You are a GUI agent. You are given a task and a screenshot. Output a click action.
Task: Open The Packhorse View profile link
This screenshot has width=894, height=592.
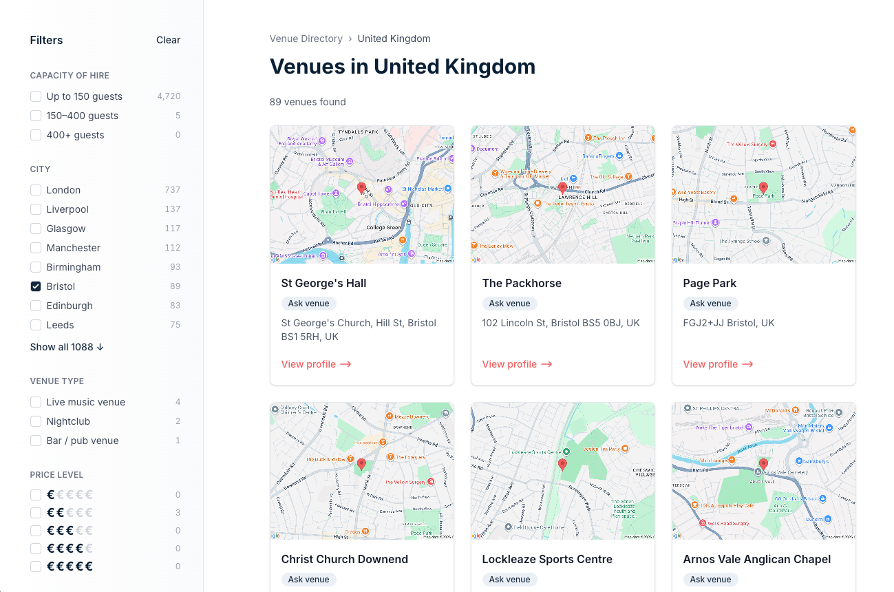[x=518, y=364]
